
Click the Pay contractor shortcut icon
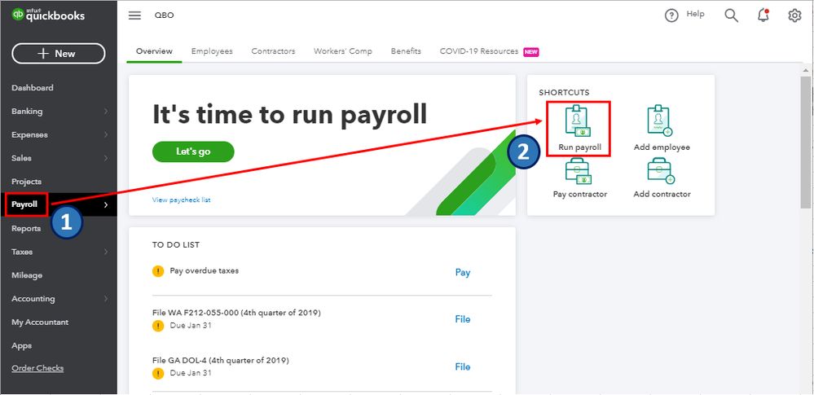click(x=579, y=173)
